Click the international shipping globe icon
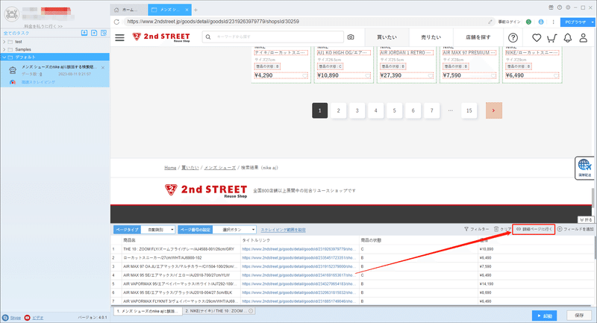The image size is (597, 323). [x=584, y=168]
